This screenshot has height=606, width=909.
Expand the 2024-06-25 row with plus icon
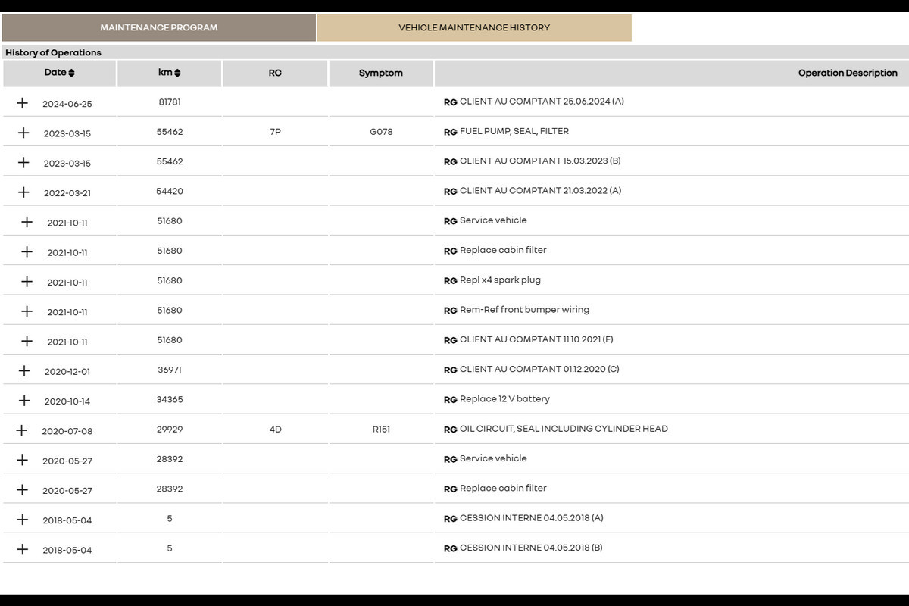click(22, 103)
